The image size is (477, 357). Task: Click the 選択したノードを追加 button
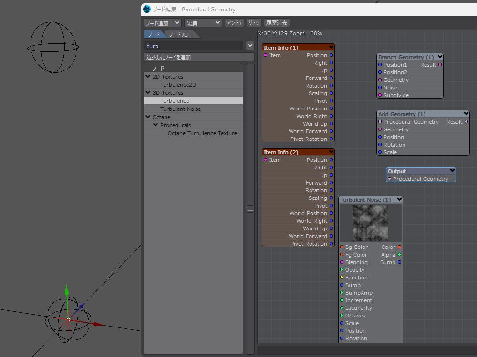point(199,57)
